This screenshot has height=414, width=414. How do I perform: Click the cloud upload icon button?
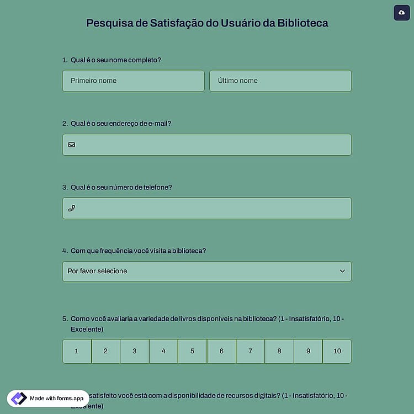pos(402,12)
